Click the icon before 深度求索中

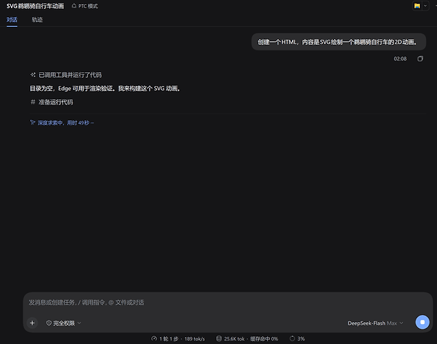coord(32,122)
